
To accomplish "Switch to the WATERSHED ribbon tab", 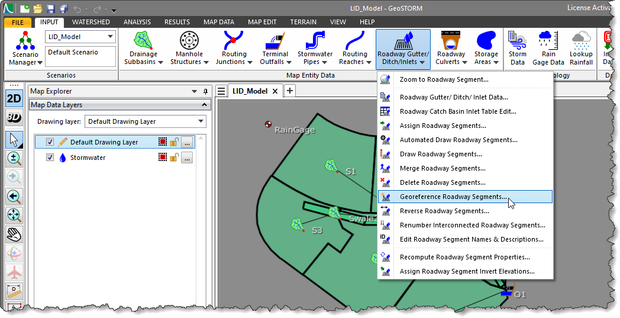I will point(91,22).
